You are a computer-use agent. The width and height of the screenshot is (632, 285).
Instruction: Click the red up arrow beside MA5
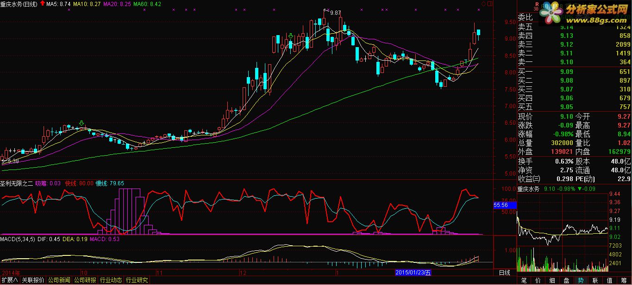(42, 4)
